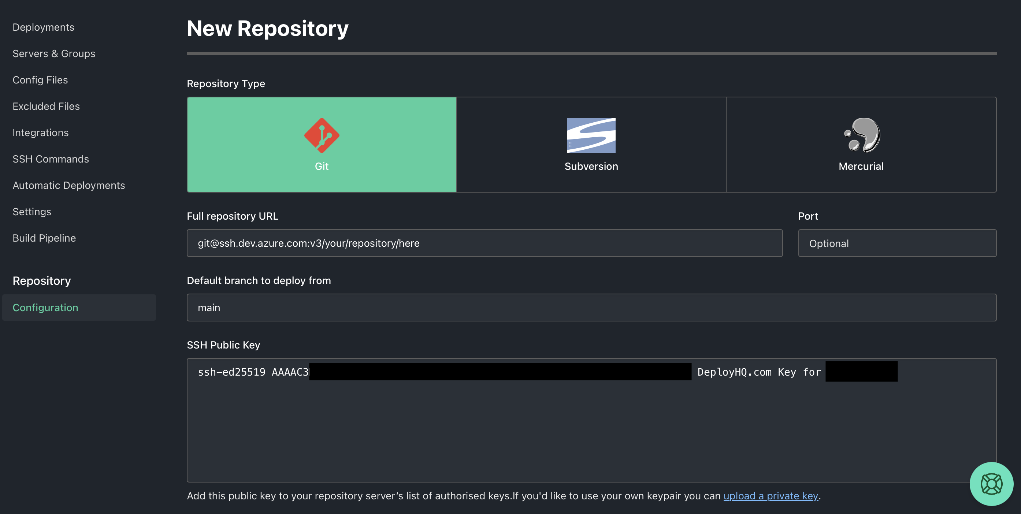1021x514 pixels.
Task: Open the Integrations section
Action: click(40, 133)
